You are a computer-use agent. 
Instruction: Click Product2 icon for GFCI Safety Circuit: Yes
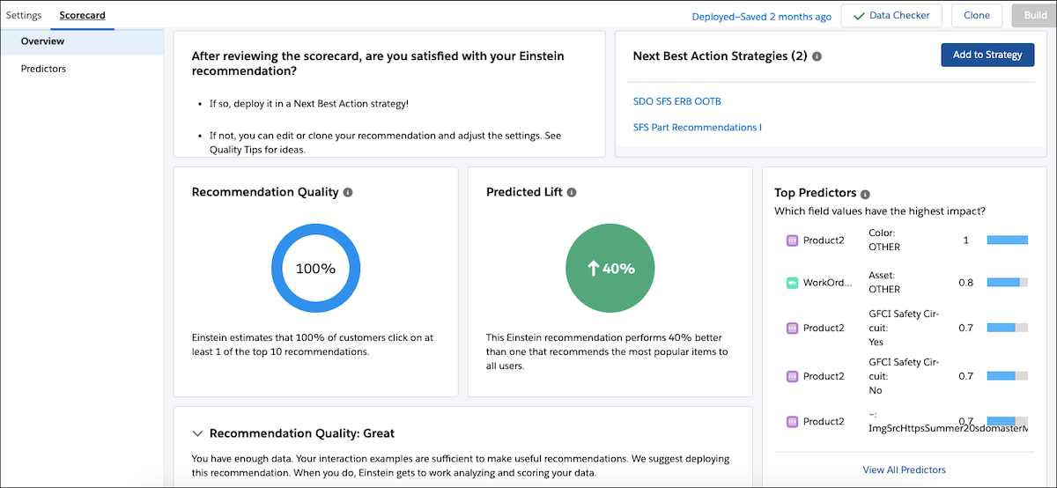pos(792,328)
